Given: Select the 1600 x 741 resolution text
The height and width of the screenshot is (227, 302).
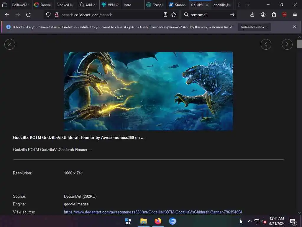Looking at the screenshot, I should coord(73,173).
